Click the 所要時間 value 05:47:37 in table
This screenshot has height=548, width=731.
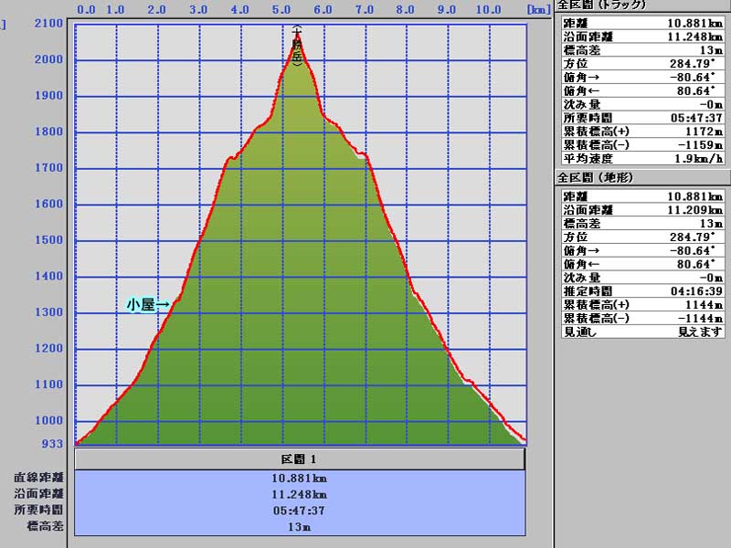300,511
